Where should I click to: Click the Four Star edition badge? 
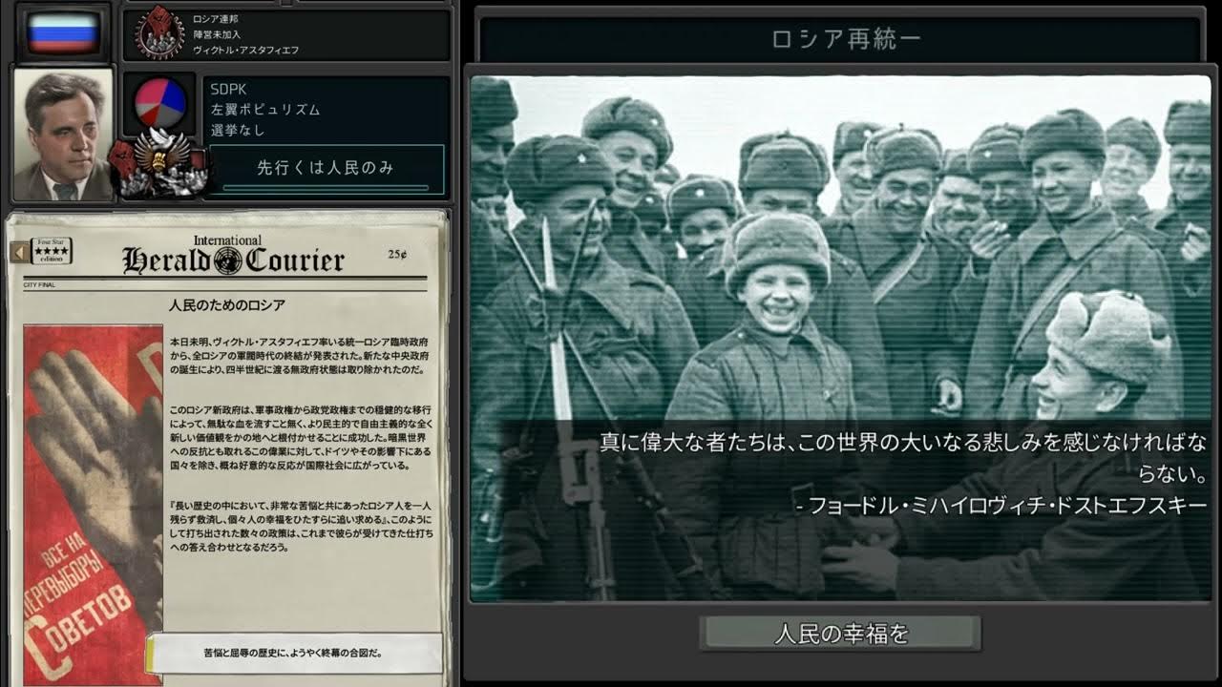click(x=51, y=251)
